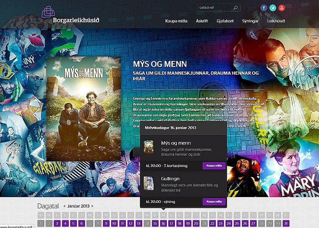Select calendar day 4
319x228 pixels.
65,224
